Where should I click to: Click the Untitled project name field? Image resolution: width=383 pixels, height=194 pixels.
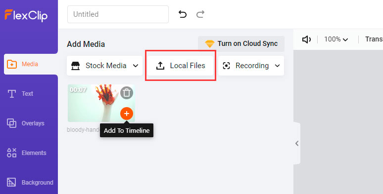tap(118, 14)
